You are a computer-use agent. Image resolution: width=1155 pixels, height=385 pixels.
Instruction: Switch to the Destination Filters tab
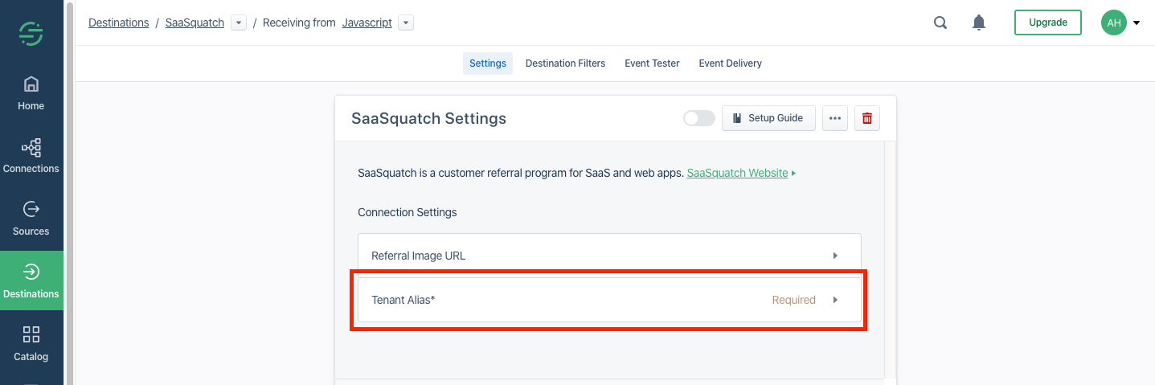[x=565, y=63]
